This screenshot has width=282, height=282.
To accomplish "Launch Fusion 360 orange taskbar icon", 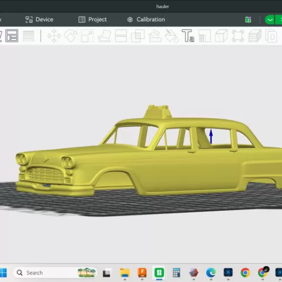I will click(142, 273).
